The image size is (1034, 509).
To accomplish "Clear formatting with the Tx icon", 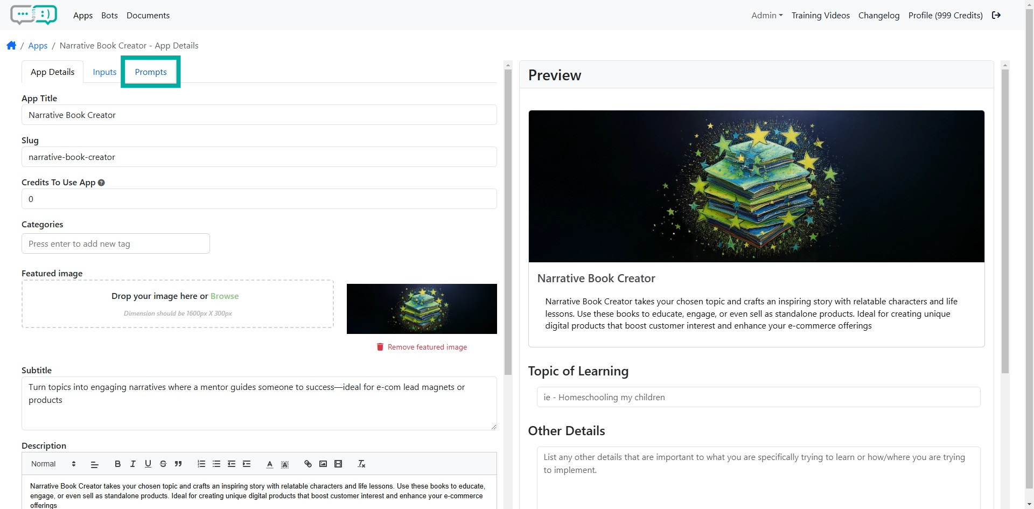I will pos(361,464).
